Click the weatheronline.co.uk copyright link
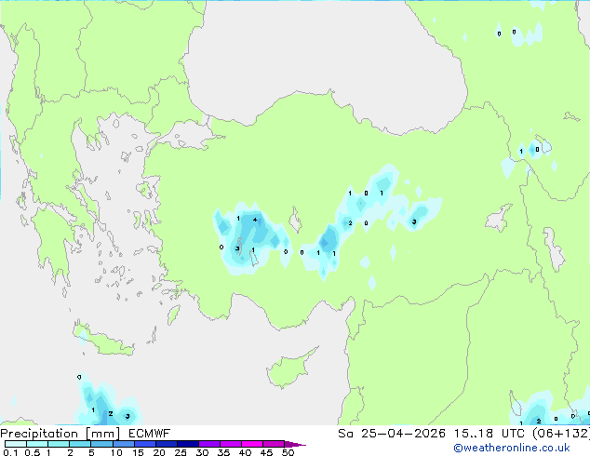Image resolution: width=590 pixels, height=456 pixels. point(512,448)
